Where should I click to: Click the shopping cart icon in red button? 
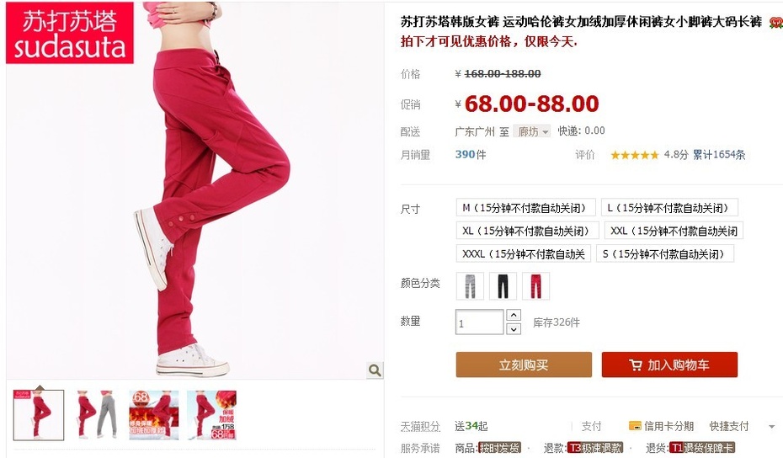[x=635, y=365]
